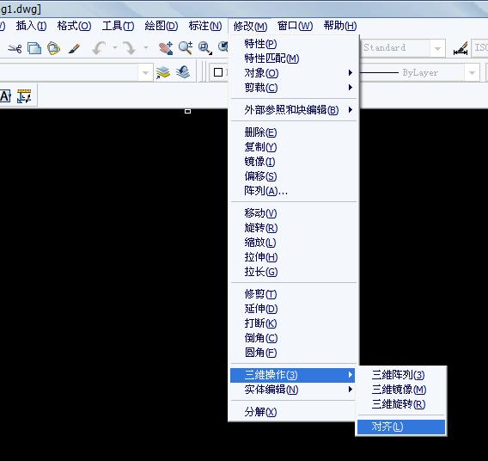Open the Undo history dropdown arrow

tap(115, 47)
